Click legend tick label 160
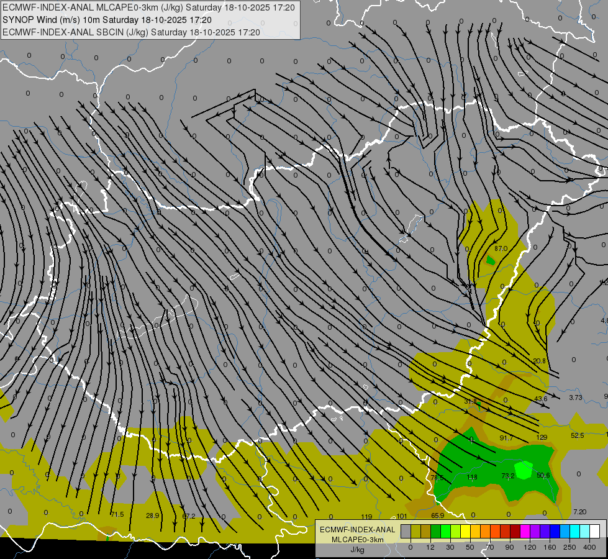Image resolution: width=608 pixels, height=559 pixels. click(550, 547)
